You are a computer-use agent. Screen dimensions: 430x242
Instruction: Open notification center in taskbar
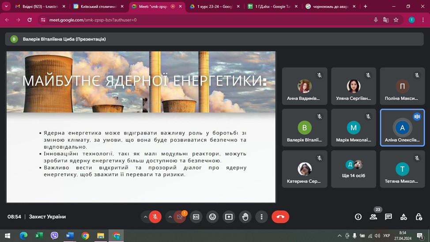click(420, 236)
